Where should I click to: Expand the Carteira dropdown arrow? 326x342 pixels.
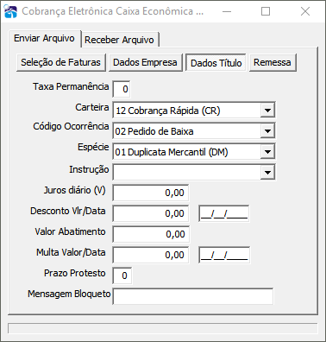point(267,111)
